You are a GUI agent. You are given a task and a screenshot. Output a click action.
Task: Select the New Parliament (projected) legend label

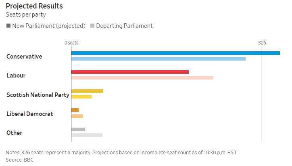[x=49, y=26]
